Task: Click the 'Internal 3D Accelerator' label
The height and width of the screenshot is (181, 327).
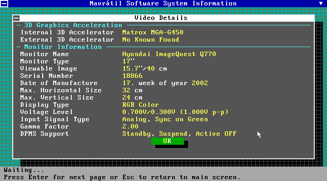Action: [x=67, y=33]
